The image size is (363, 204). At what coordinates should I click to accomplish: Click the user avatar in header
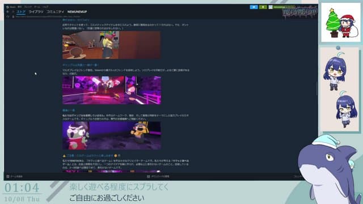pyautogui.click(x=271, y=7)
